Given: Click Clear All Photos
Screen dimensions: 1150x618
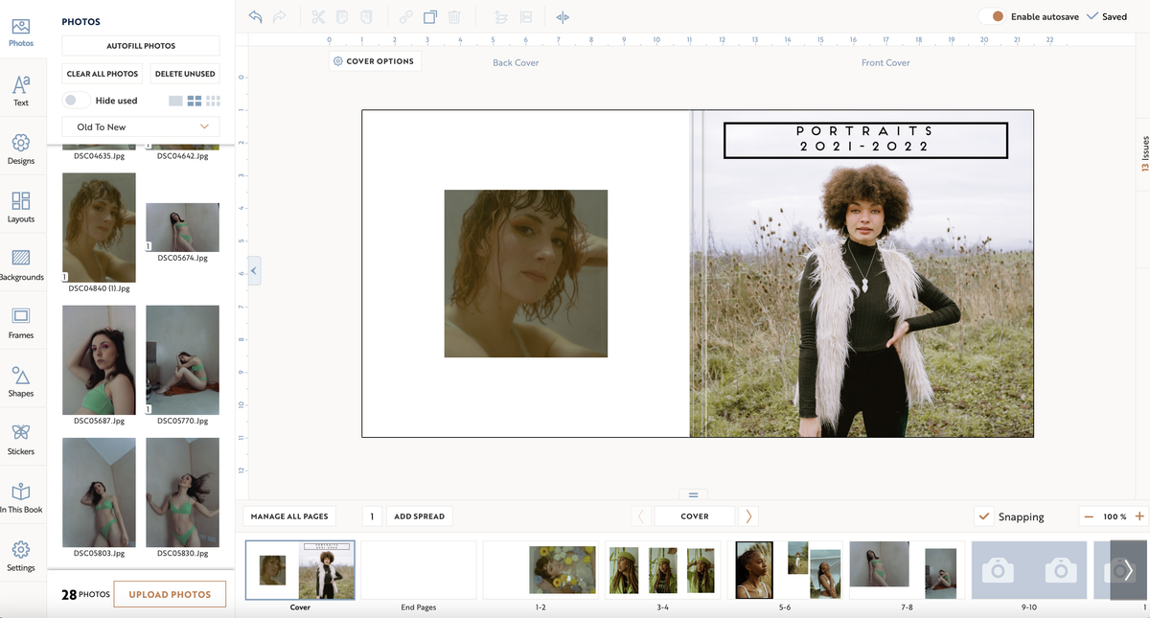Looking at the screenshot, I should click(x=102, y=73).
